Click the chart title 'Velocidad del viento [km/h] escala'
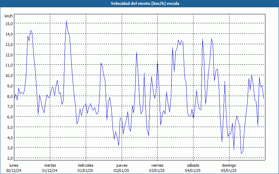The height and width of the screenshot is (174, 279). [145, 3]
